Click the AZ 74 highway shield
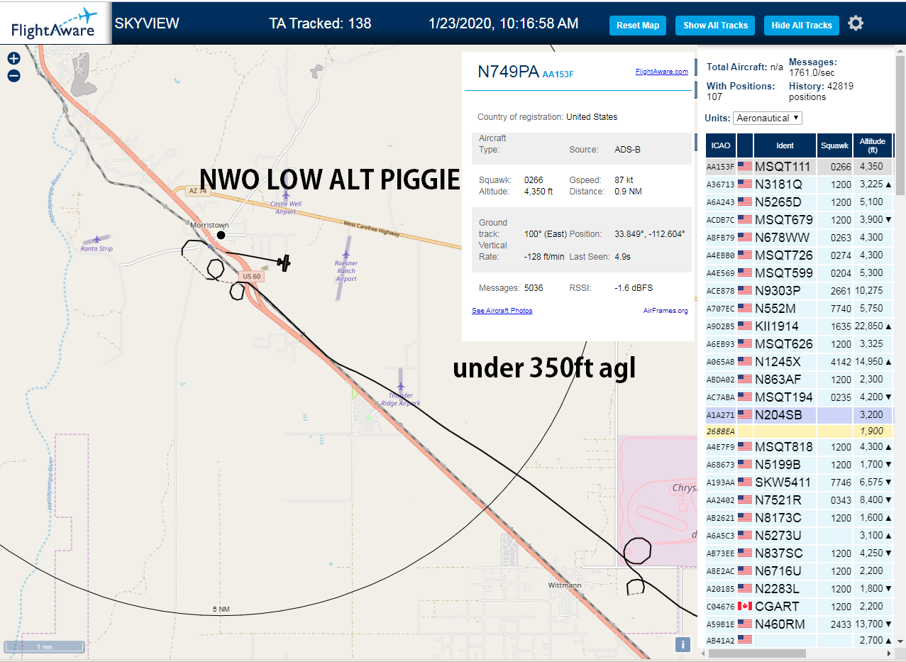The image size is (906, 662). click(197, 191)
